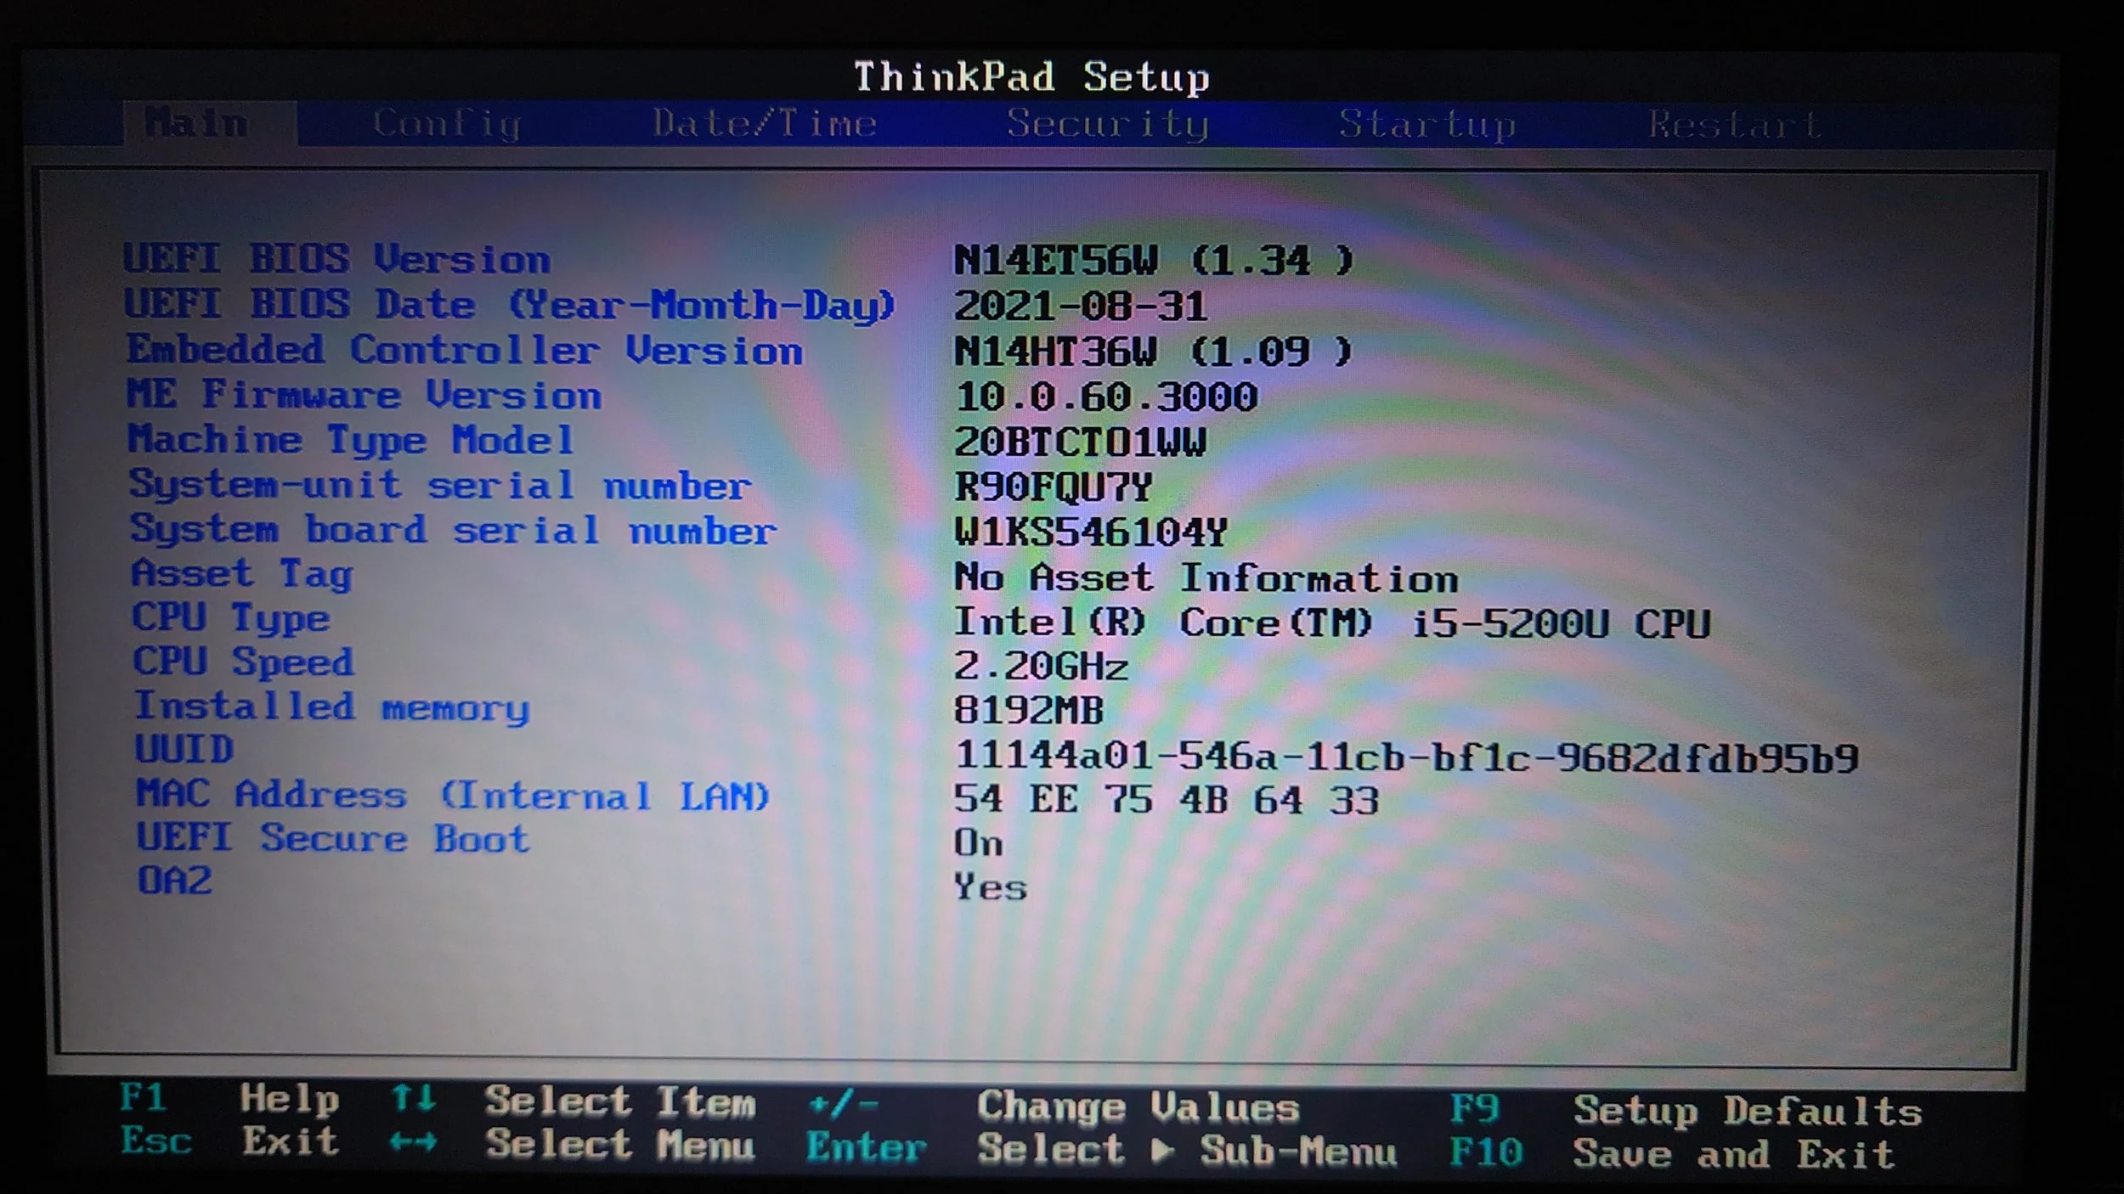The width and height of the screenshot is (2124, 1194).
Task: Open the Config tab
Action: (x=447, y=125)
